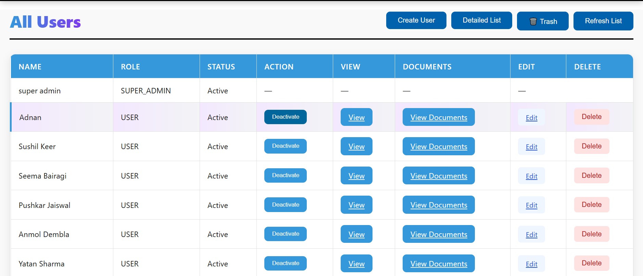Deactivate Sushil Keer's account

[286, 146]
